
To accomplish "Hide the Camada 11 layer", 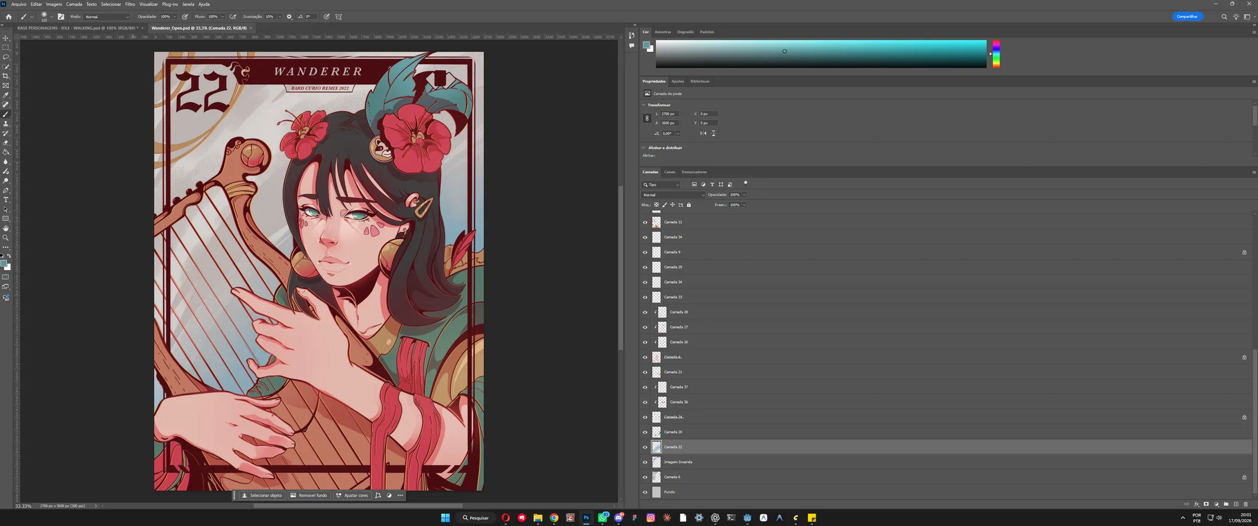I will (x=645, y=222).
